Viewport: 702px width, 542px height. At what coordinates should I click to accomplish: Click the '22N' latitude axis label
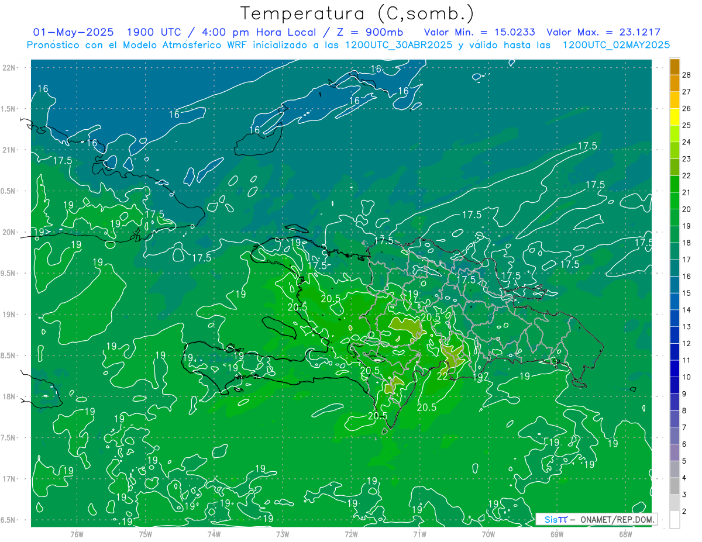(x=10, y=68)
